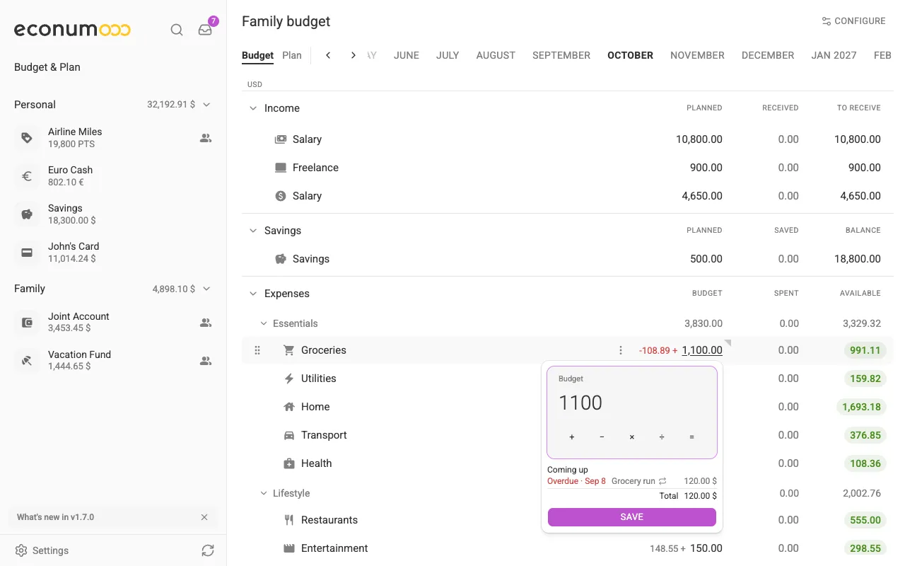This screenshot has height=566, width=905.
Task: Click the Transport car icon
Action: tap(288, 435)
